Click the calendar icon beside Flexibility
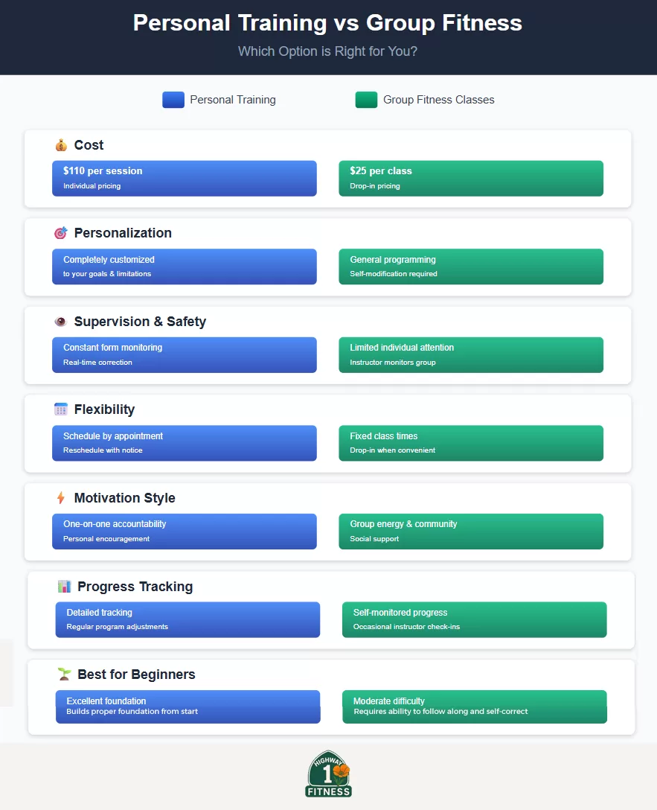Screen dimensions: 657x810 click(61, 409)
